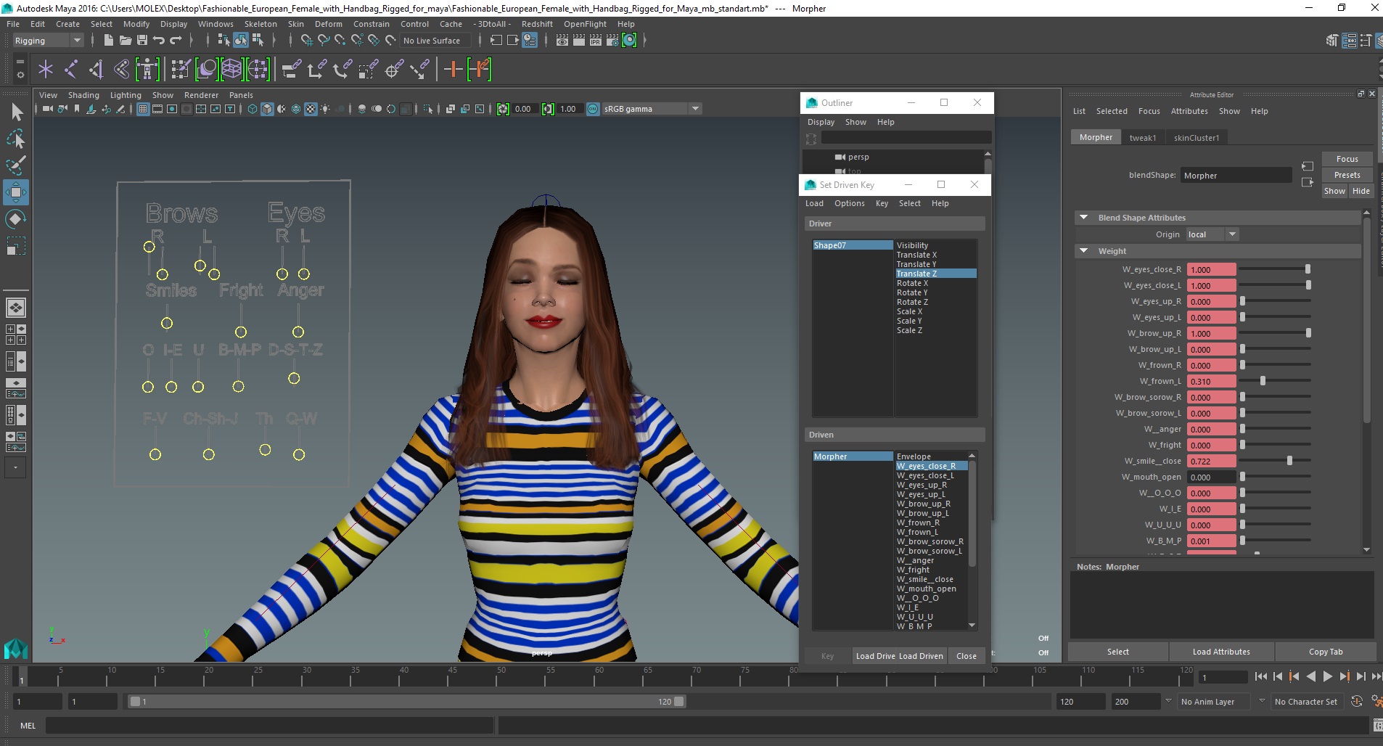
Task: Click the Load Driven button
Action: click(x=921, y=656)
